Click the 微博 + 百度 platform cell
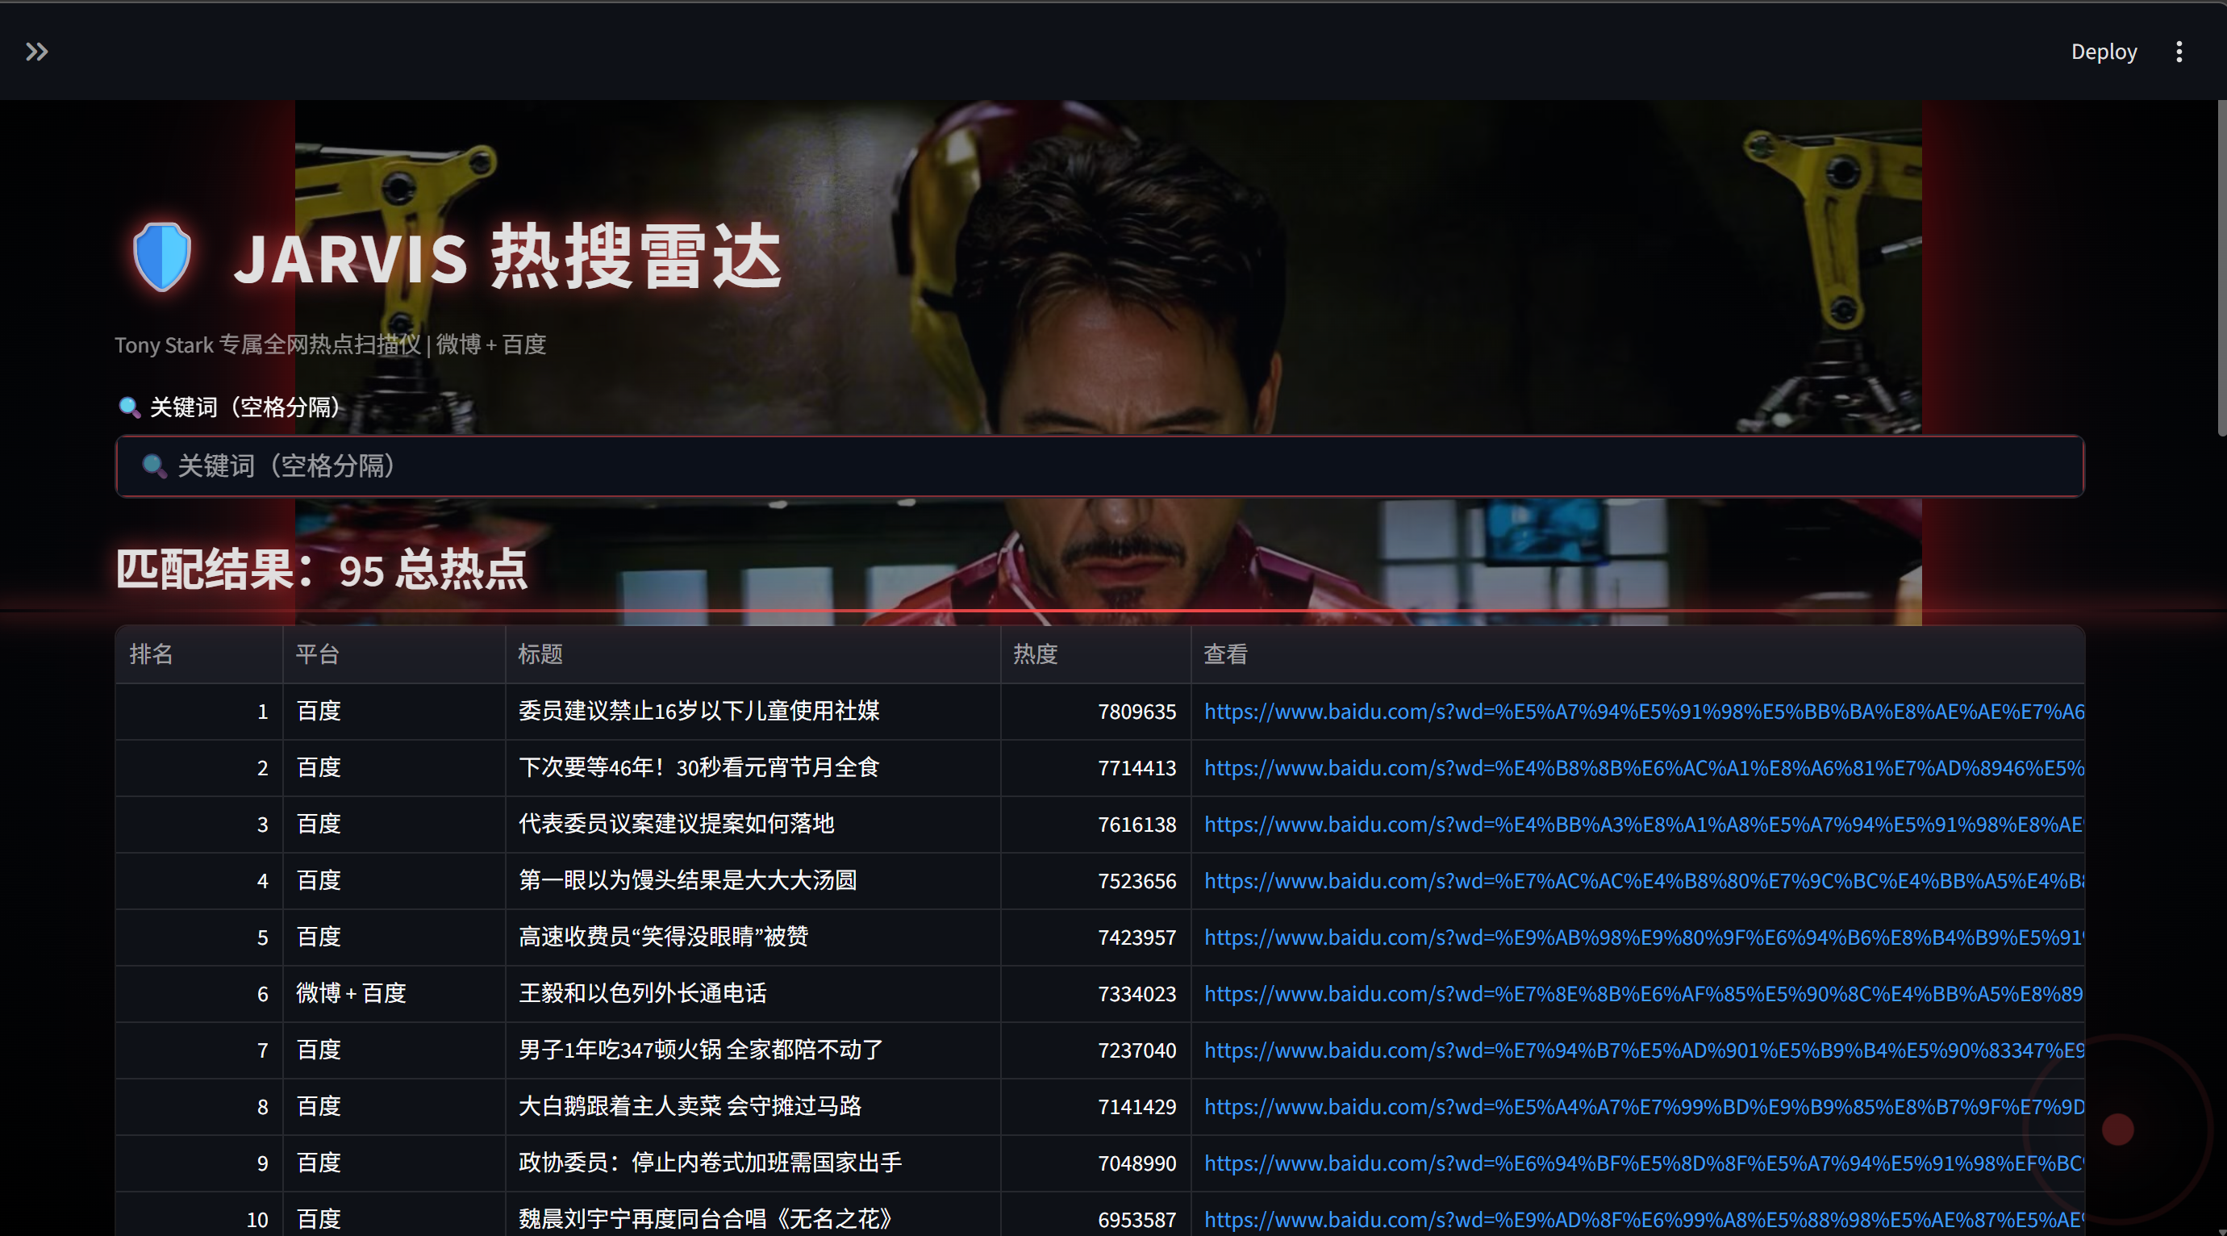The width and height of the screenshot is (2227, 1236). (x=351, y=993)
